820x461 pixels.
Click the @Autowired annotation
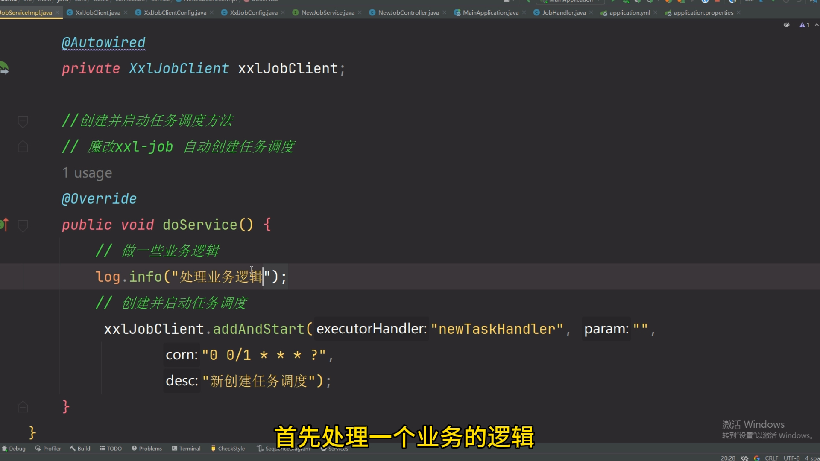[x=103, y=43]
